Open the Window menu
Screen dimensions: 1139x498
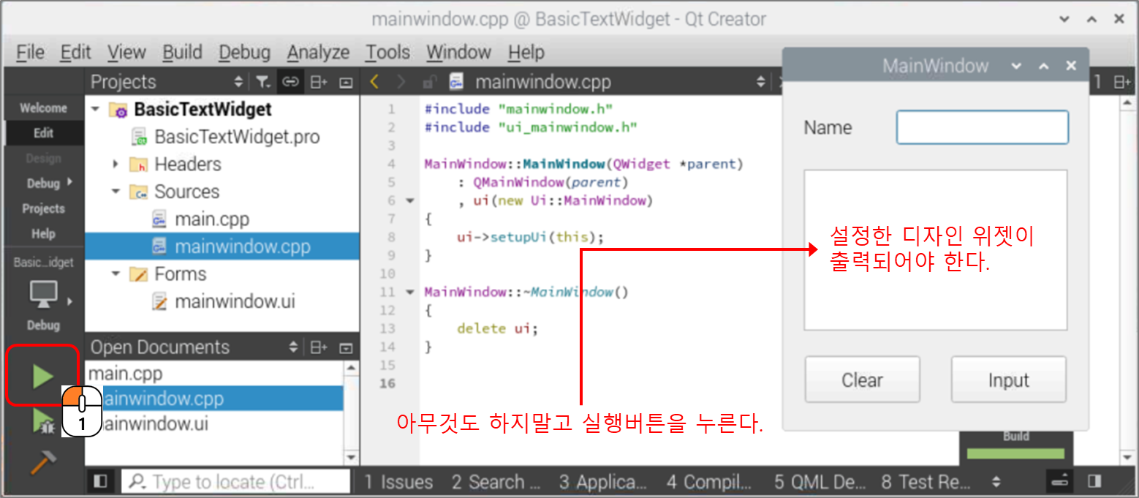click(458, 53)
